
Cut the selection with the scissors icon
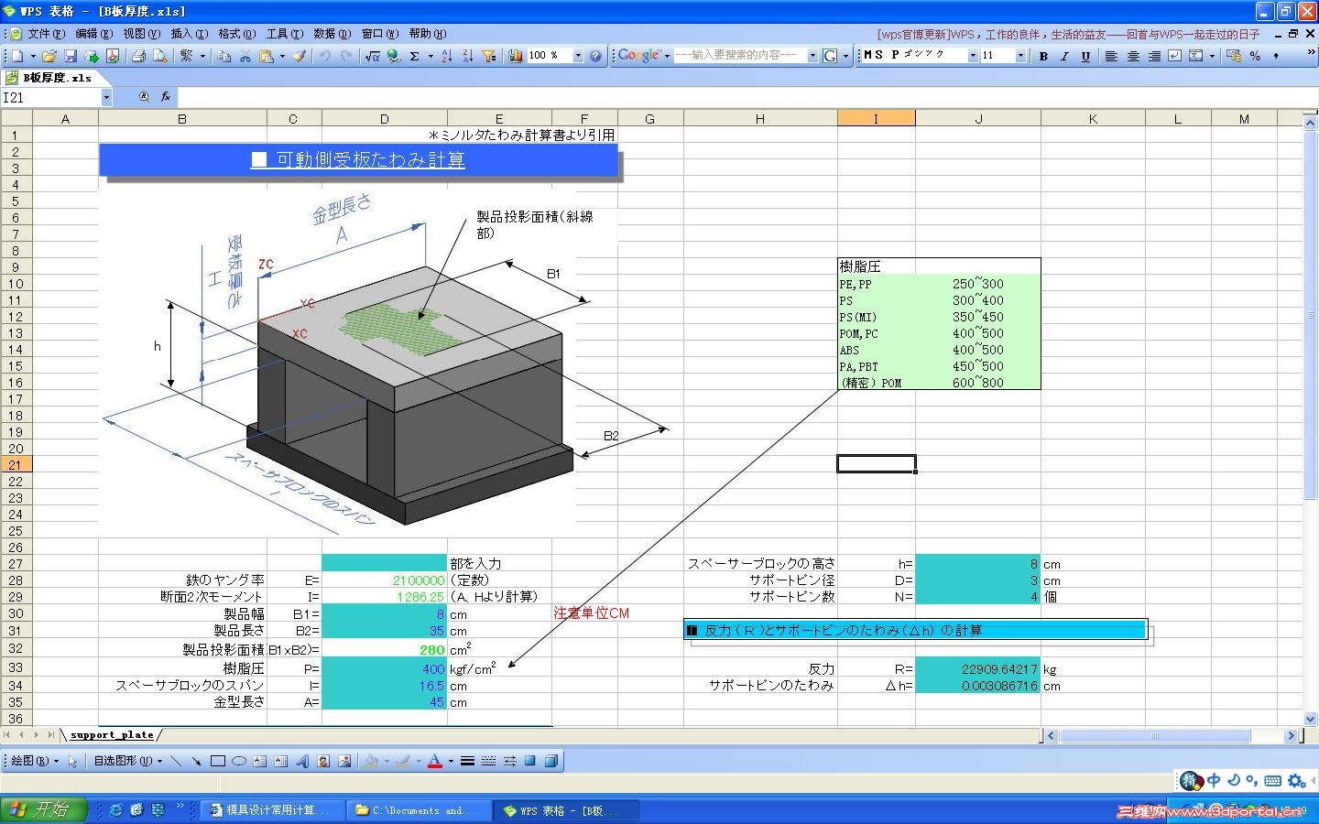(245, 56)
